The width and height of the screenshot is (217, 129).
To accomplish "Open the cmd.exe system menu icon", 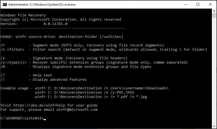I will (5, 5).
